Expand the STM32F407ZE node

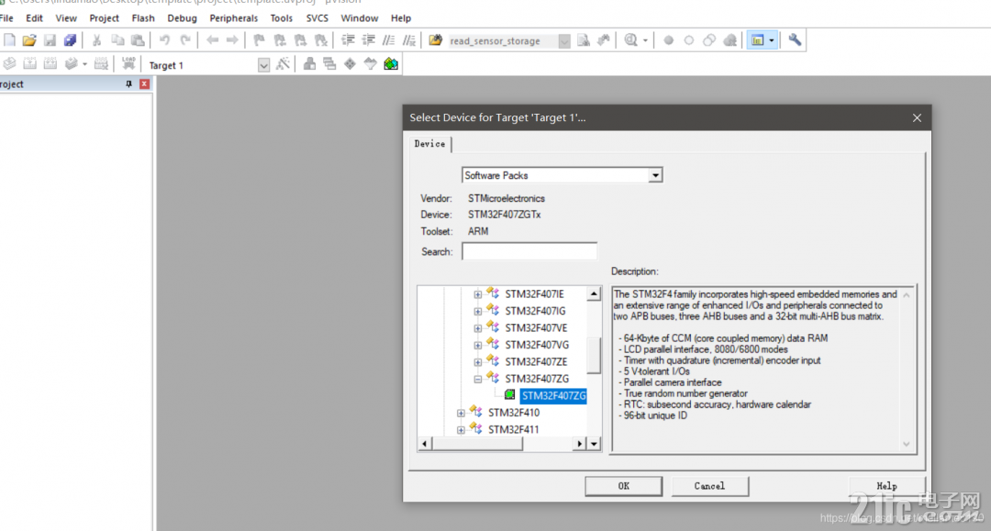pyautogui.click(x=478, y=362)
